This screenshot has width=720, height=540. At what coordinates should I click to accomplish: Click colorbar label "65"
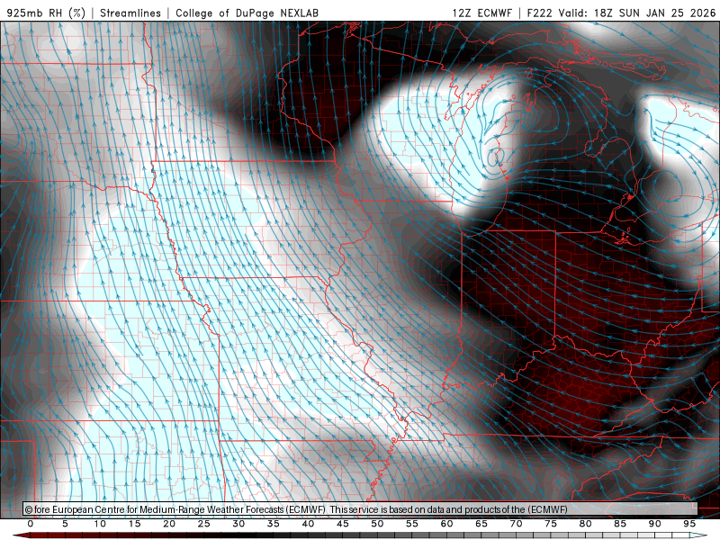coord(481,524)
